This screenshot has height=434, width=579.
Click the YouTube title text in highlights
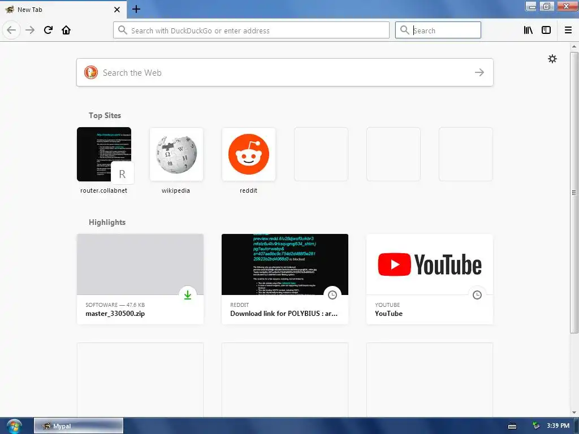[388, 313]
